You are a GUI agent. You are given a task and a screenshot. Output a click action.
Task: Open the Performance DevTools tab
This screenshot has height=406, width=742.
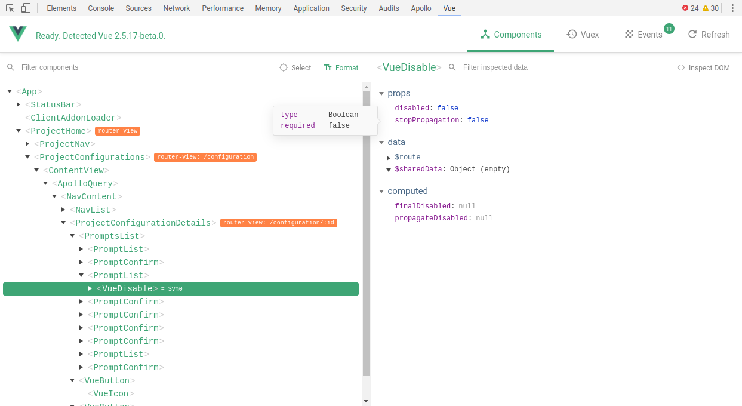(223, 8)
